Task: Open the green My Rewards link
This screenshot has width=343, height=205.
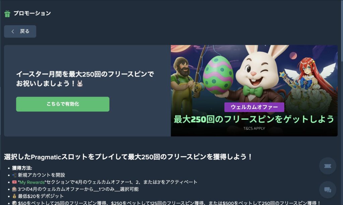Action: point(32,182)
